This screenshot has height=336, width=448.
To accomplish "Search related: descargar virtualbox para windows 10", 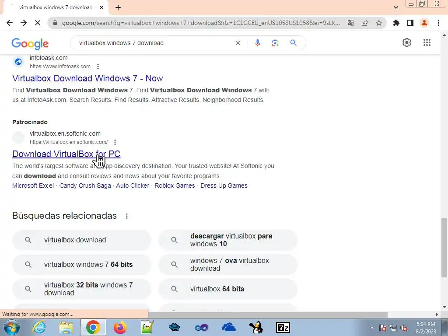I will 228,240.
